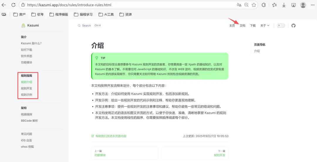317x162 pixels.
Task: Toggle the dark mode appearance switch
Action: (281, 26)
